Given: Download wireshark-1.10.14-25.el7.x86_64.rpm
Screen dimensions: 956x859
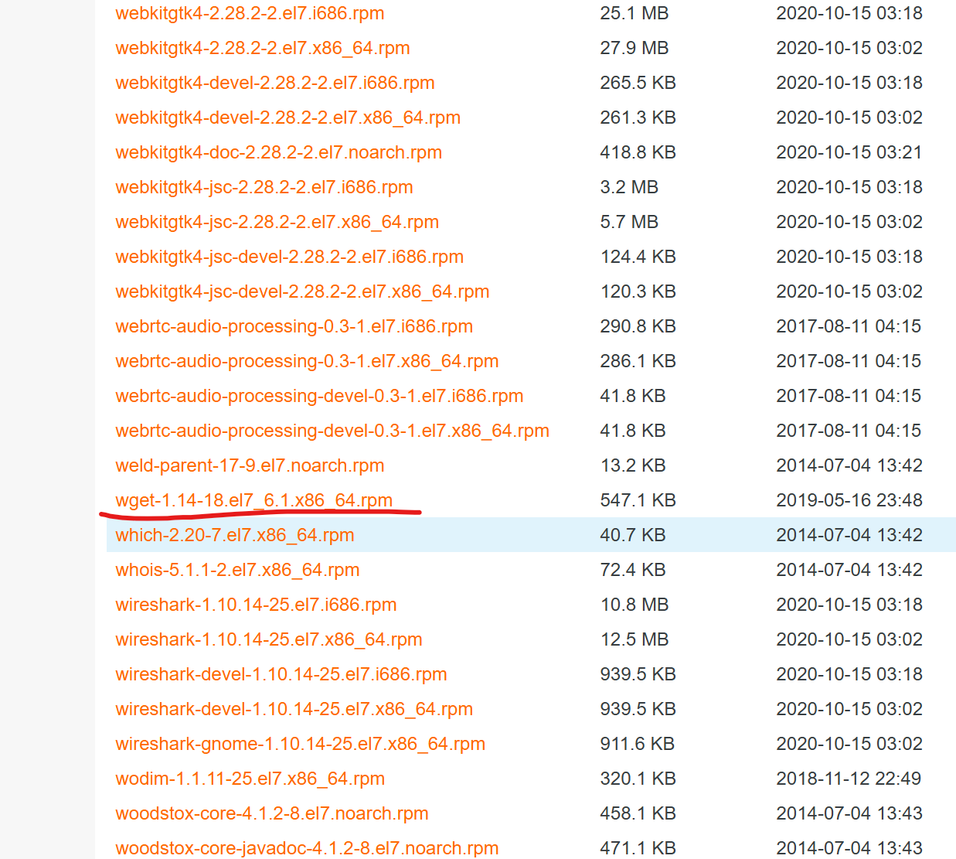Looking at the screenshot, I should tap(268, 639).
